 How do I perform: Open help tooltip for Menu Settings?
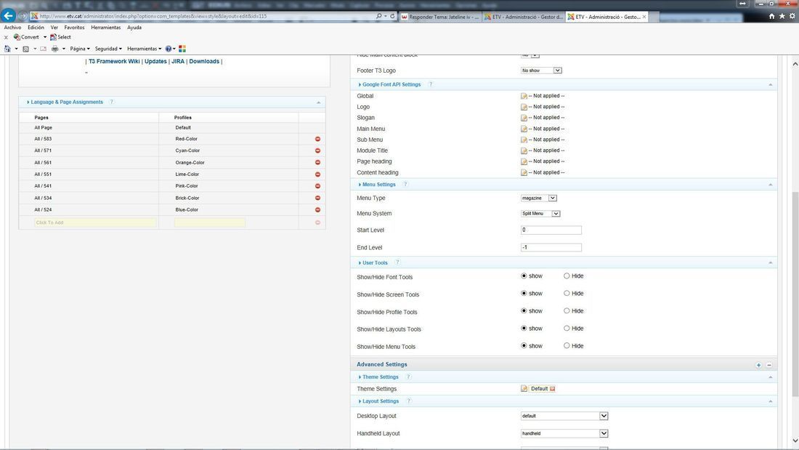click(x=405, y=185)
